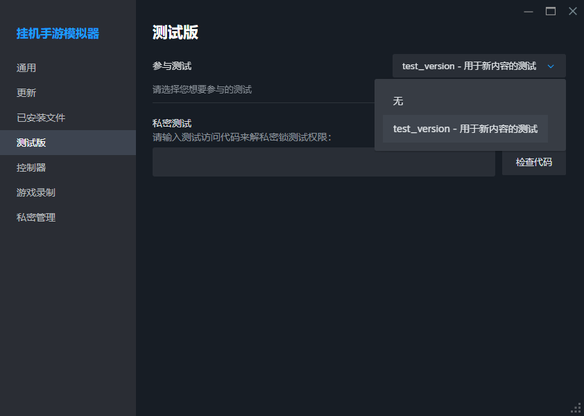This screenshot has height=416, width=584.
Task: Open the 游戏录制 section
Action: tap(36, 192)
